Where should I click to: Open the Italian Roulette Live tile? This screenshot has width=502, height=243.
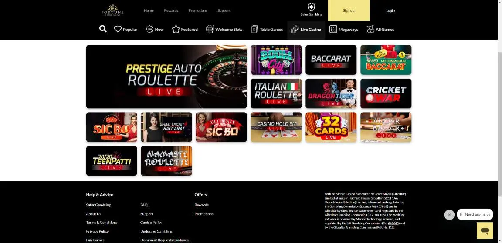click(276, 93)
